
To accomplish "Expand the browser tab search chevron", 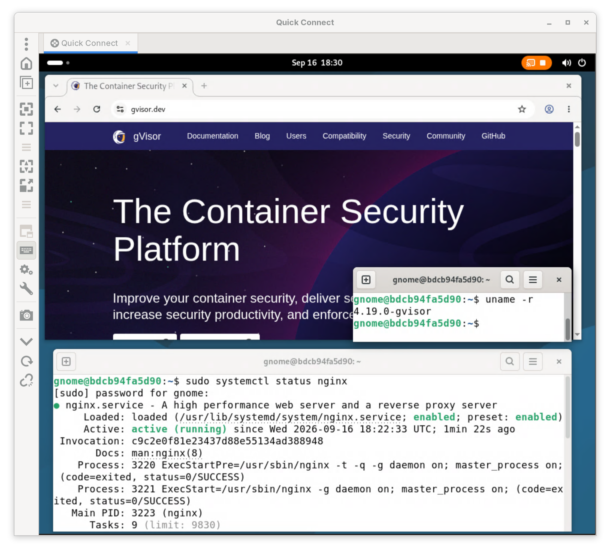I will click(x=56, y=86).
